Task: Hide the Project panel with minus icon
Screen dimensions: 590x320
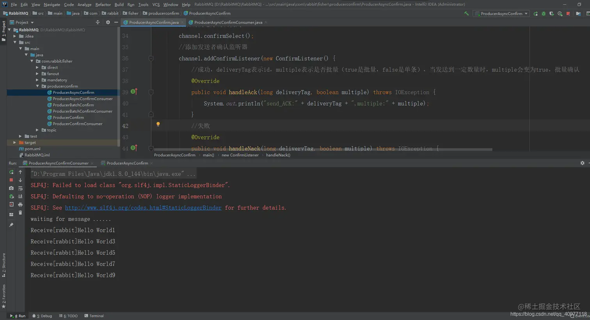Action: coord(116,22)
